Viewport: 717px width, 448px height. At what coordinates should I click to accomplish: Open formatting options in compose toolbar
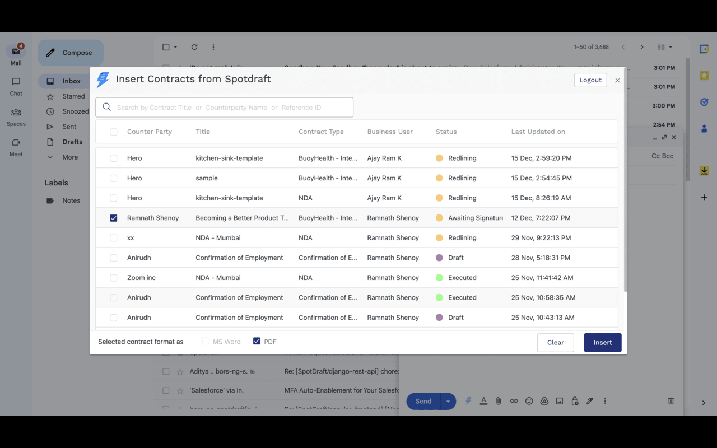pos(483,401)
